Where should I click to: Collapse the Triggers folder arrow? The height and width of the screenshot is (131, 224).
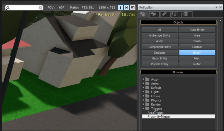[143, 109]
